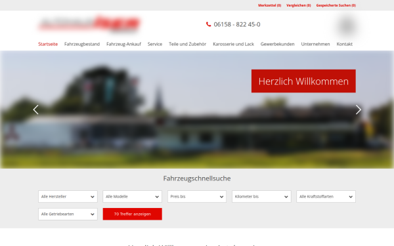This screenshot has width=394, height=246.
Task: Open the Alle Hersteller dropdown
Action: coord(68,197)
